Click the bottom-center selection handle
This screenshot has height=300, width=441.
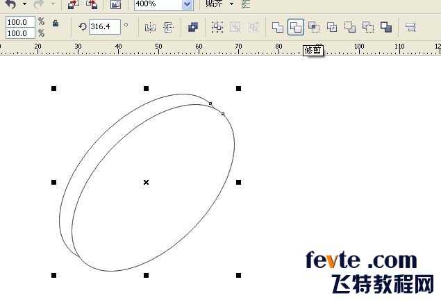coord(146,275)
